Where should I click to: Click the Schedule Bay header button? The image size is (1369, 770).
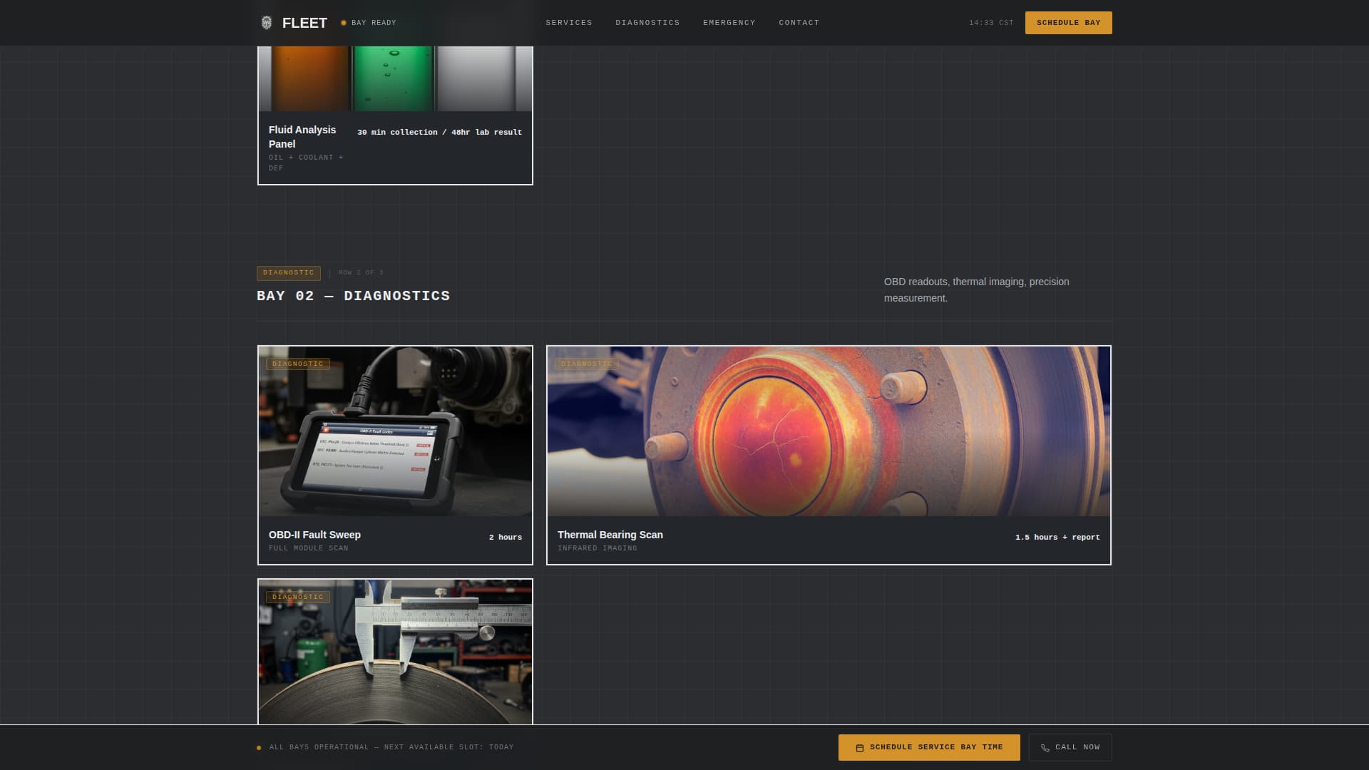coord(1068,23)
